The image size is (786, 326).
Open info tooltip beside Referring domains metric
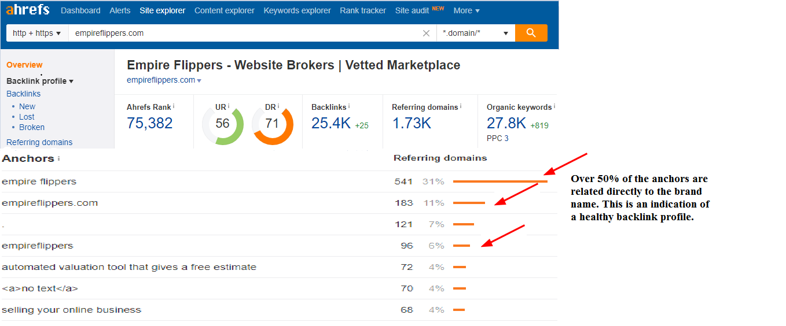462,106
